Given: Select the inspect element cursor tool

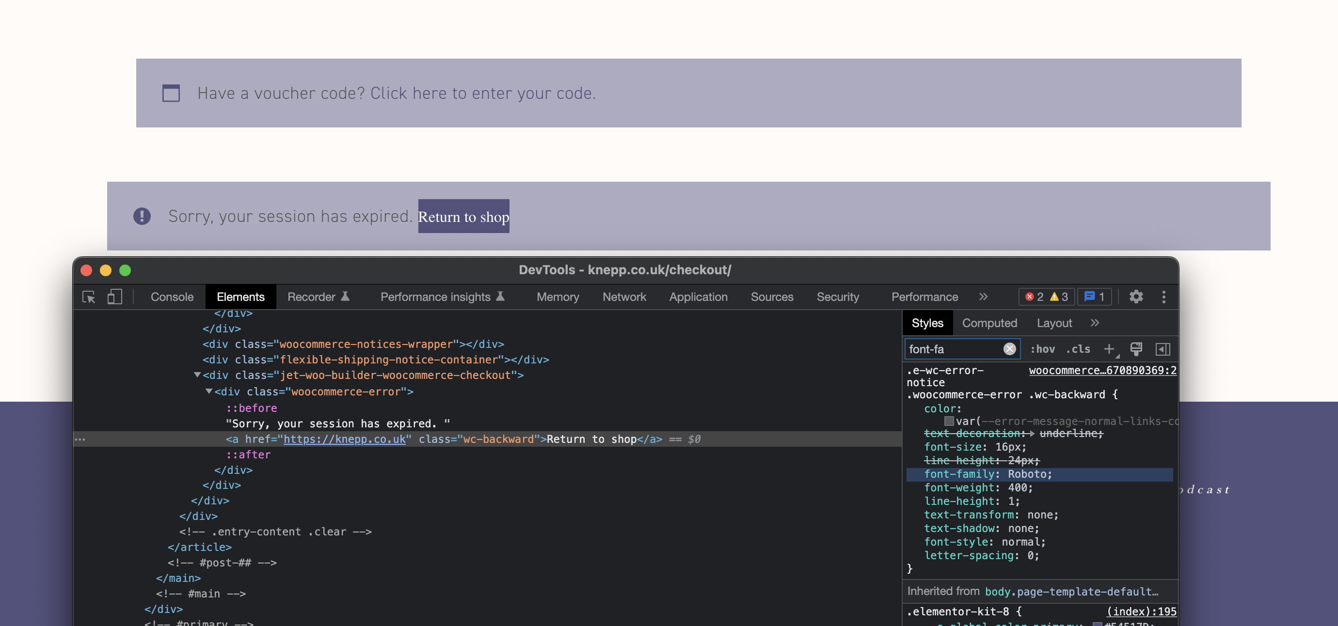Looking at the screenshot, I should [x=88, y=297].
